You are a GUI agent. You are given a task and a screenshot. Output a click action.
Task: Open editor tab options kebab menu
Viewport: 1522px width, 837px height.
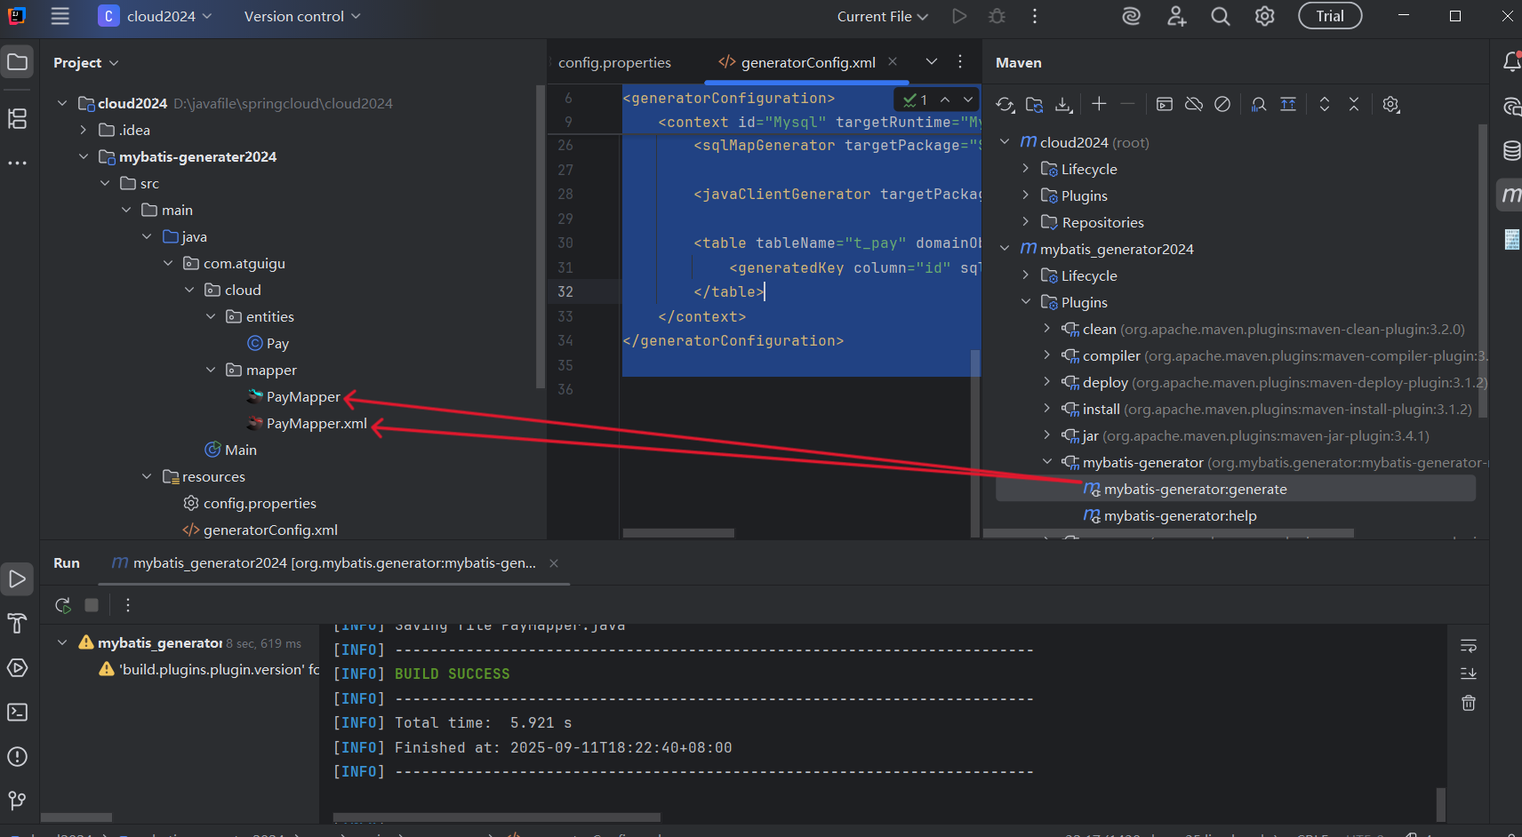960,61
